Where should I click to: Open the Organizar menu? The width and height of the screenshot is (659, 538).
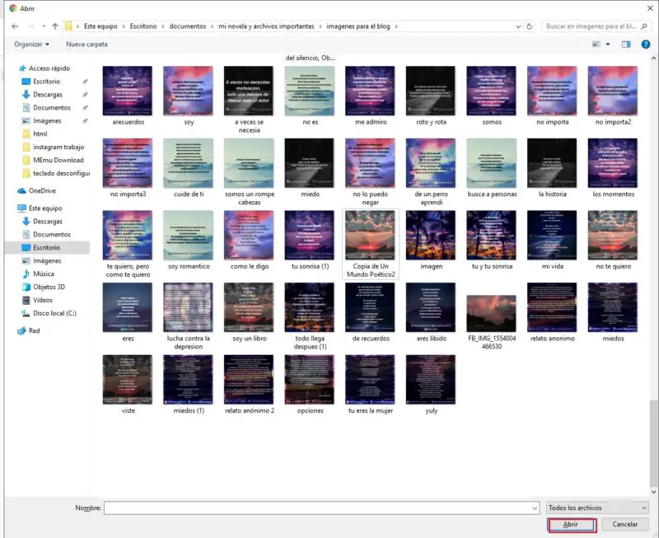[x=31, y=44]
